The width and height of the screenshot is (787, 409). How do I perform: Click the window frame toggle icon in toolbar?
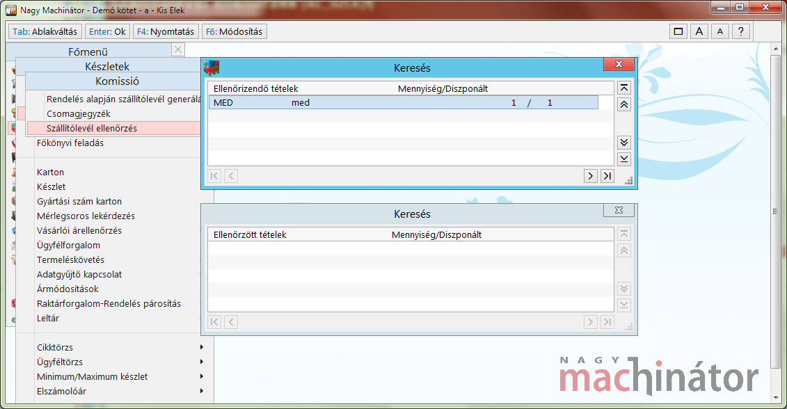678,31
